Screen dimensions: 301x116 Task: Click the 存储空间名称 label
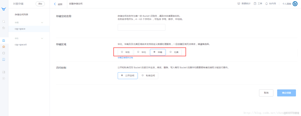pos(64,16)
